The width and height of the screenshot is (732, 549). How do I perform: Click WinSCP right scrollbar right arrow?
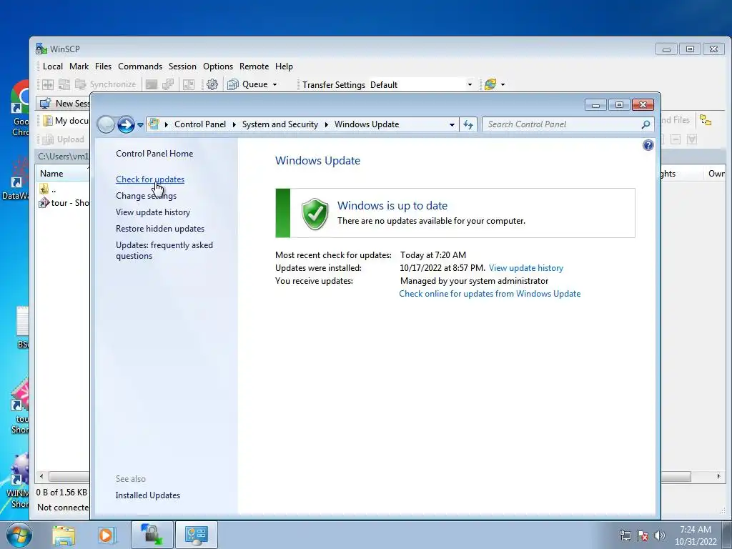pyautogui.click(x=718, y=476)
